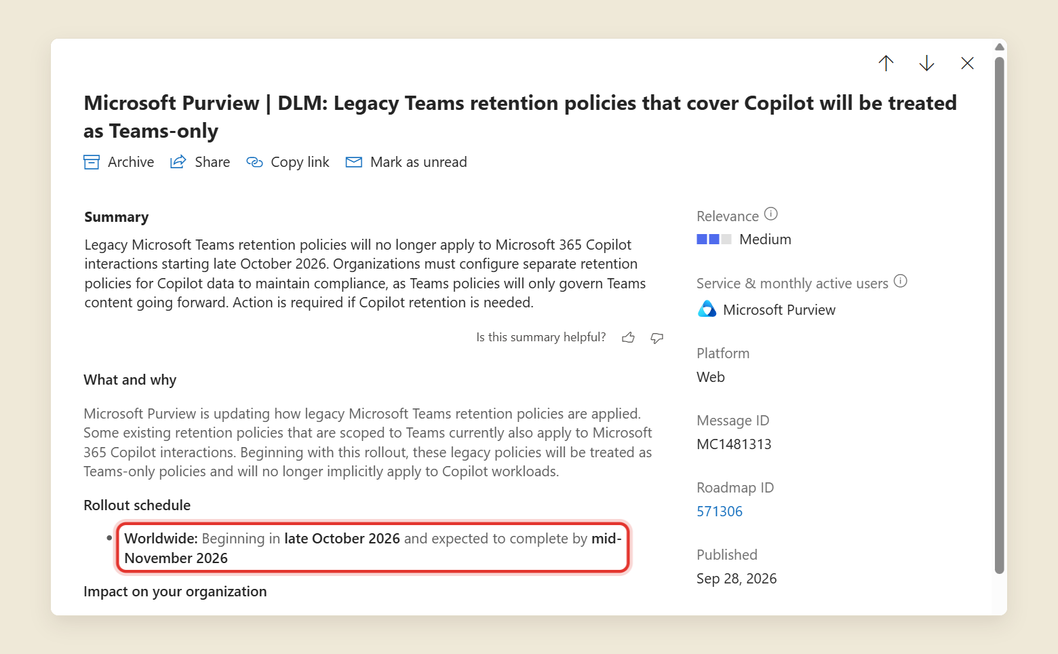Archive this message
This screenshot has width=1058, height=654.
click(119, 162)
